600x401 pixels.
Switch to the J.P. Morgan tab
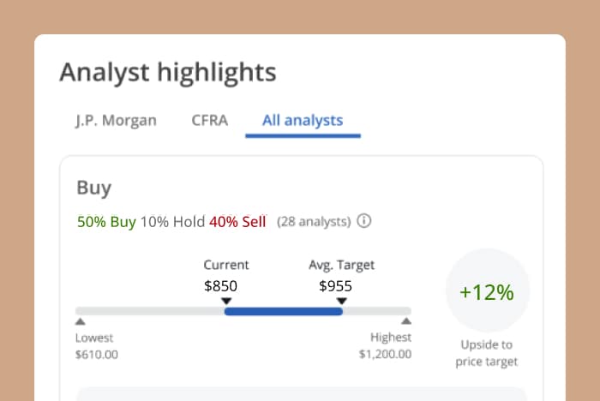116,120
